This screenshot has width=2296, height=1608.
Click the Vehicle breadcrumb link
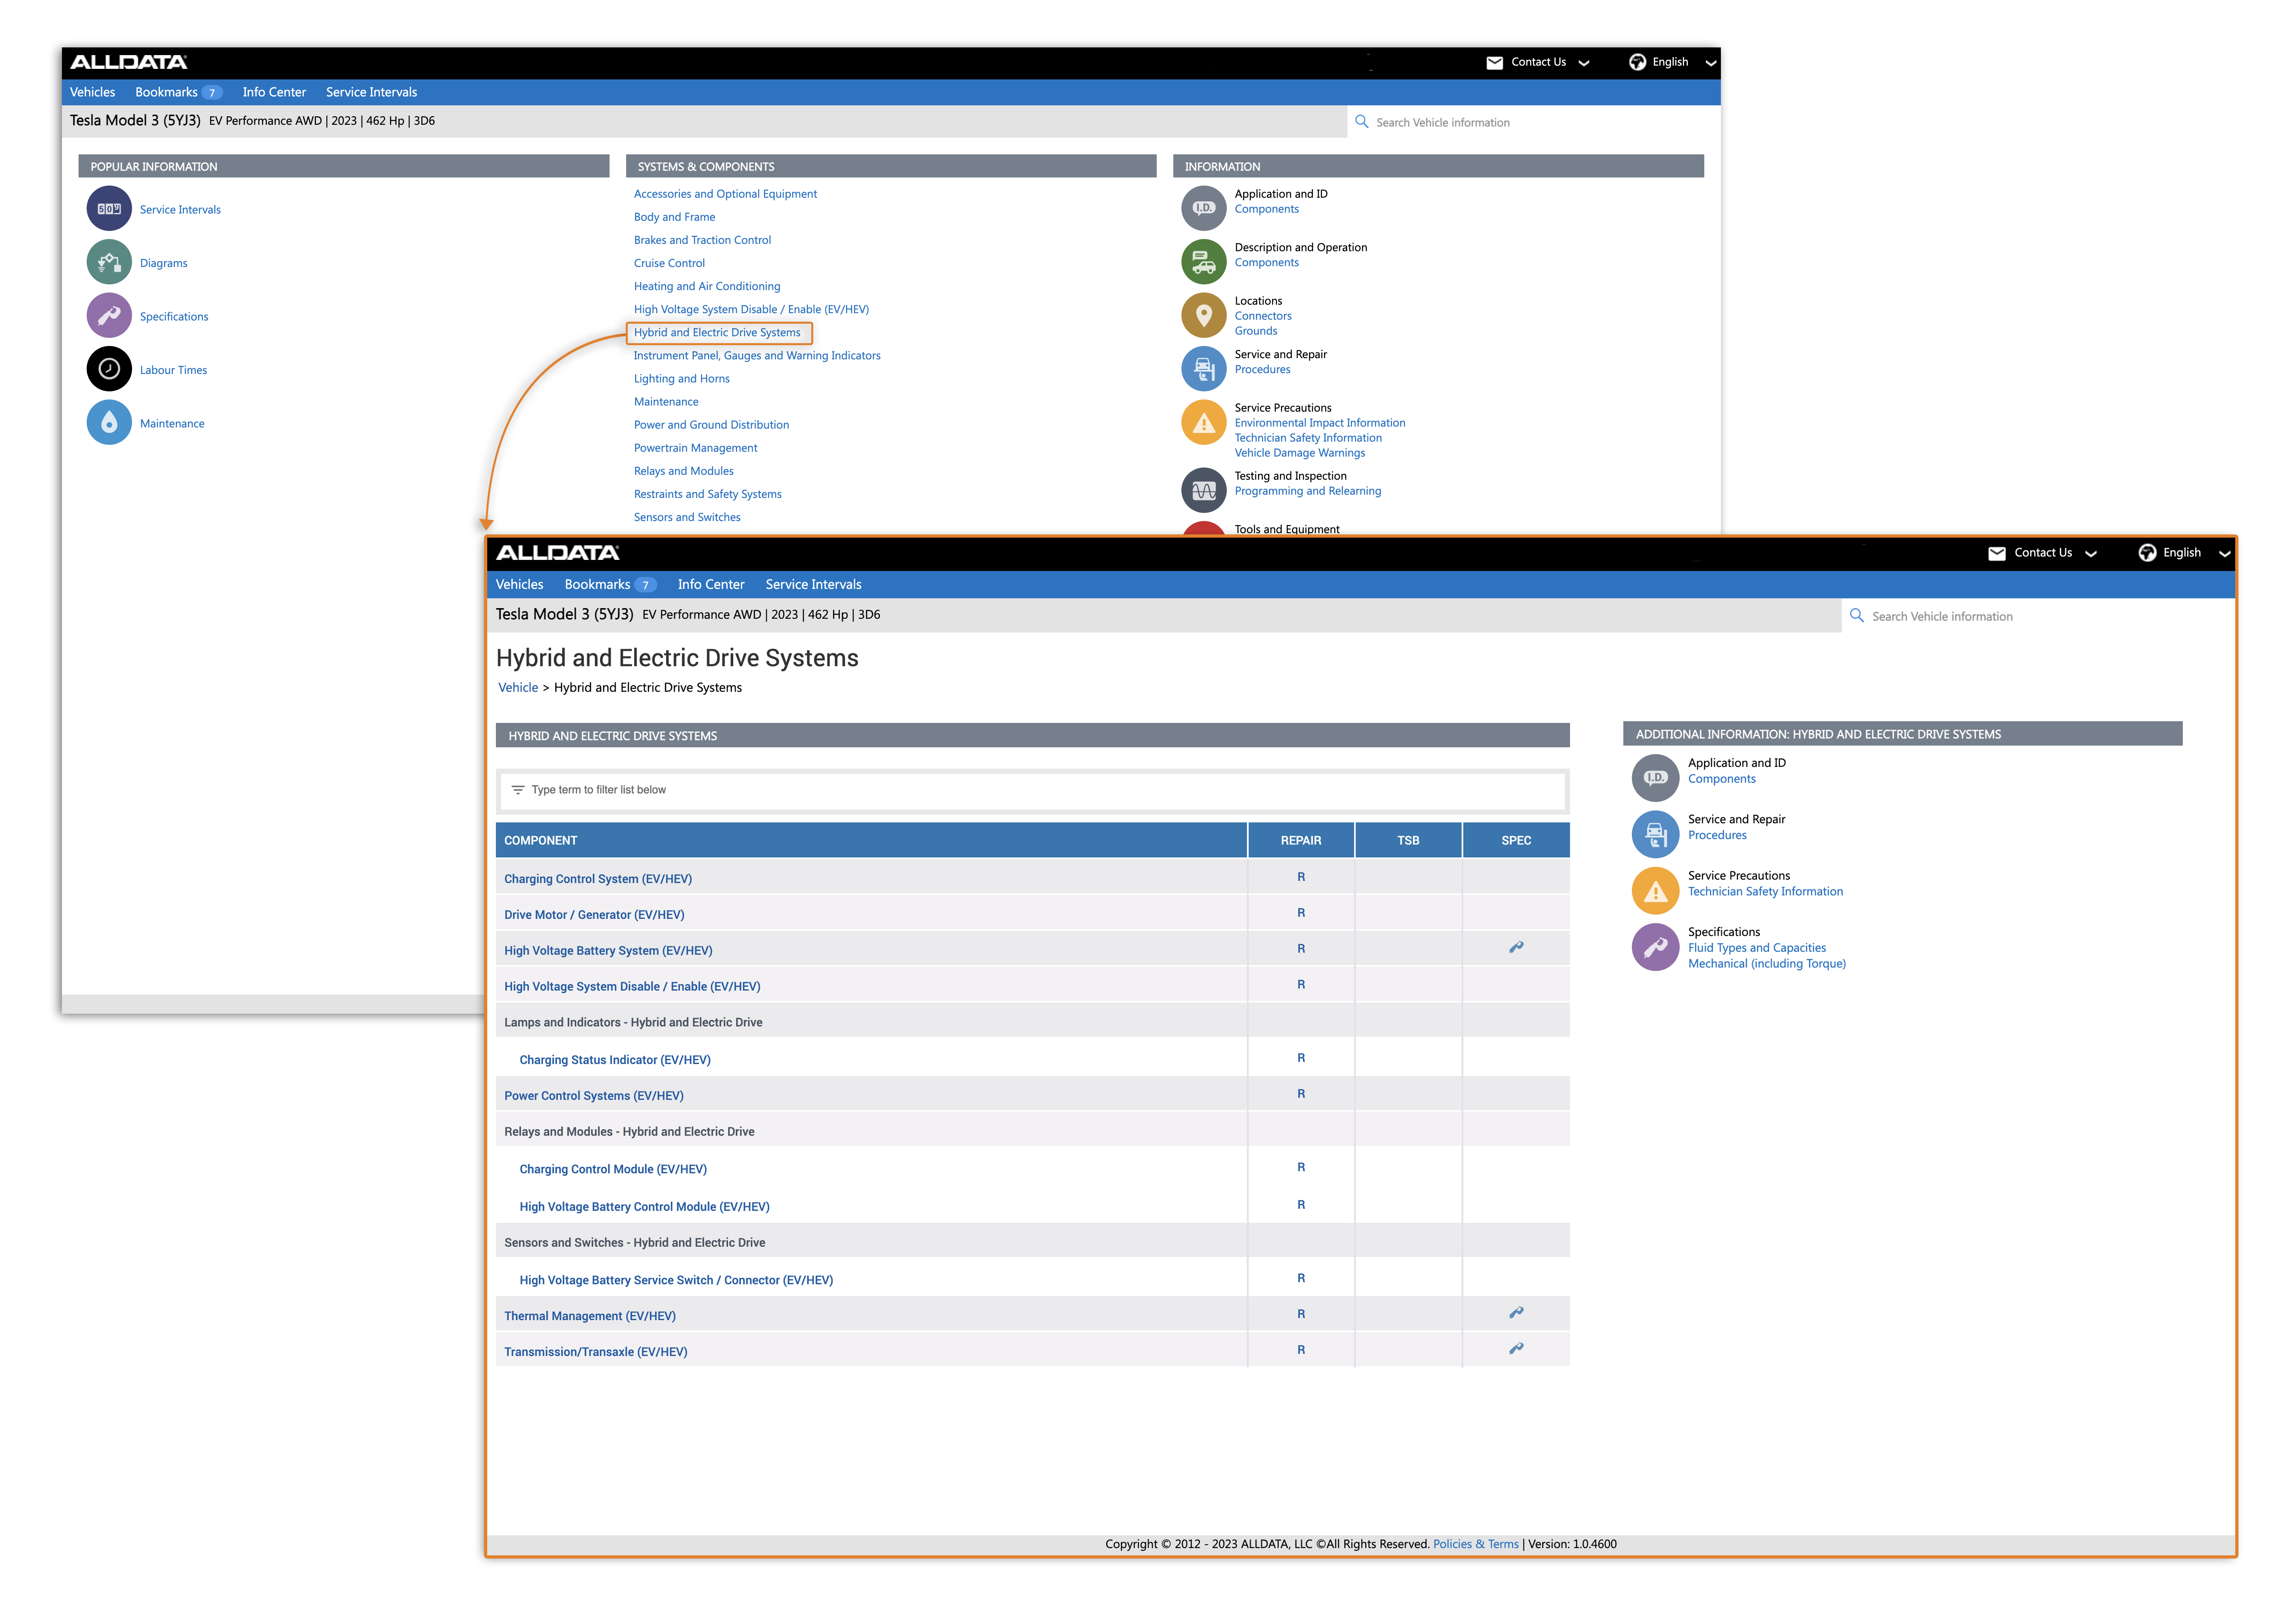(x=518, y=688)
